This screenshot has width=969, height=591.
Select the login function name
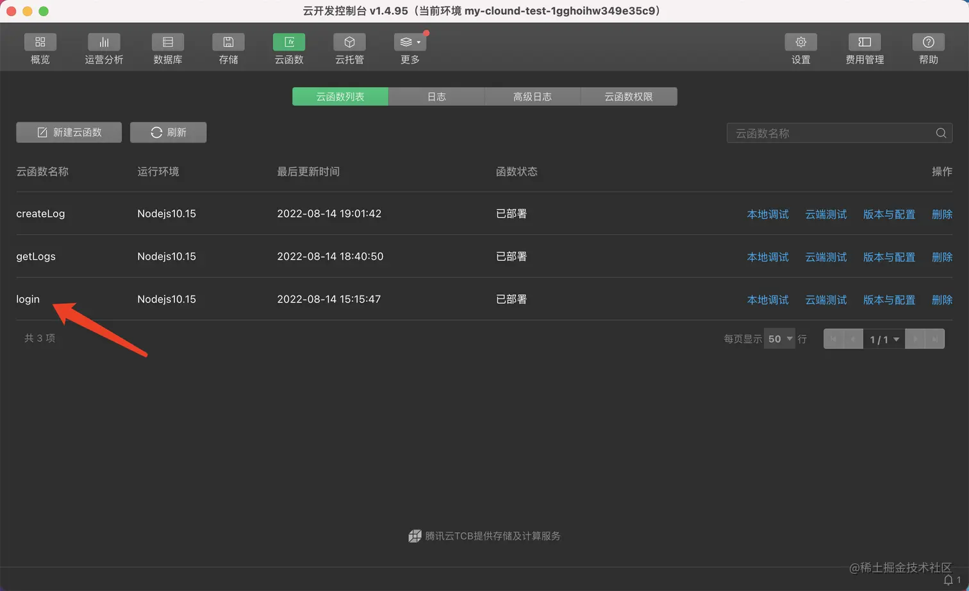[x=28, y=299]
